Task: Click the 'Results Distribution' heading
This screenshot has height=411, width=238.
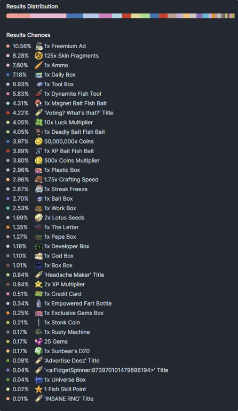Action: [32, 6]
